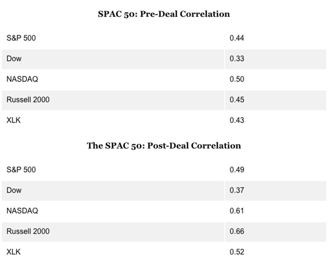Select the post-deal NASDAQ row label
The image size is (329, 261).
coord(22,211)
